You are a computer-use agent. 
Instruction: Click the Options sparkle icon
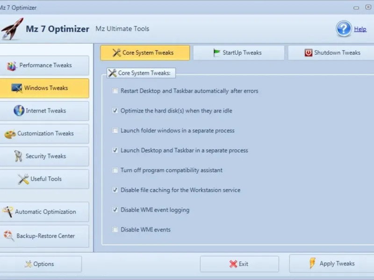(x=28, y=264)
